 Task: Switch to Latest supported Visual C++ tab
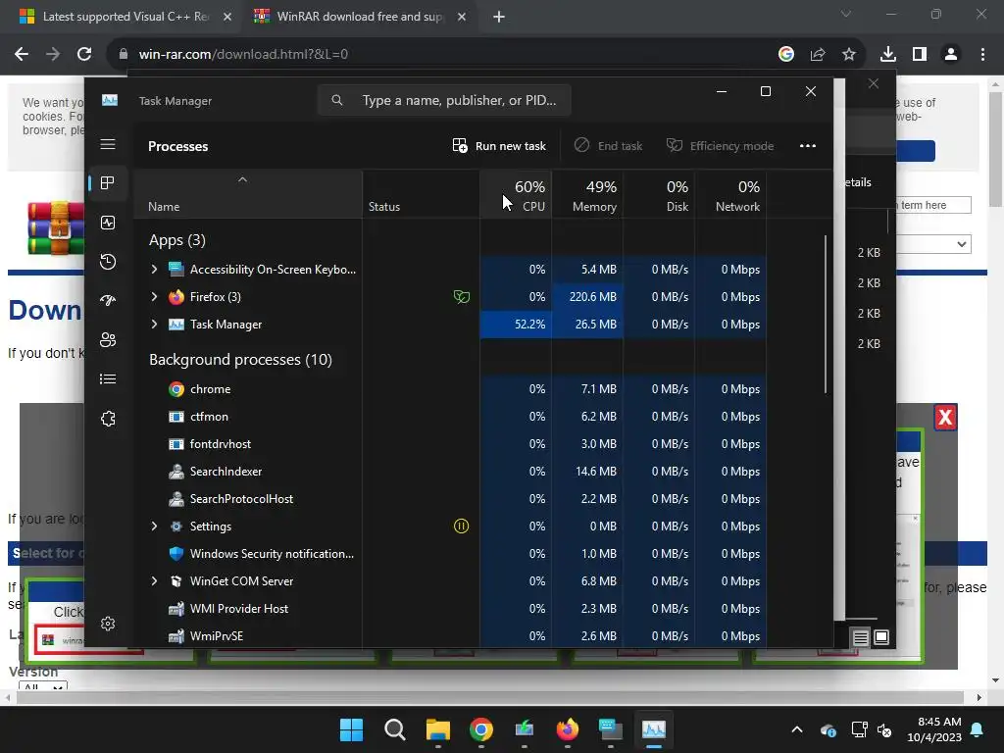[125, 17]
